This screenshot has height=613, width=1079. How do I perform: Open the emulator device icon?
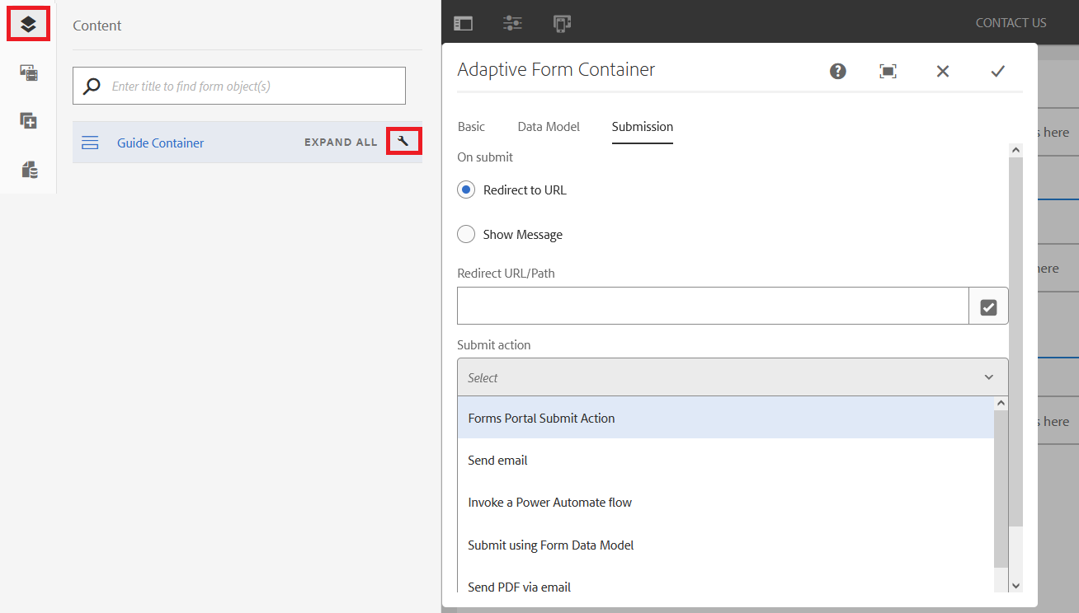tap(562, 24)
